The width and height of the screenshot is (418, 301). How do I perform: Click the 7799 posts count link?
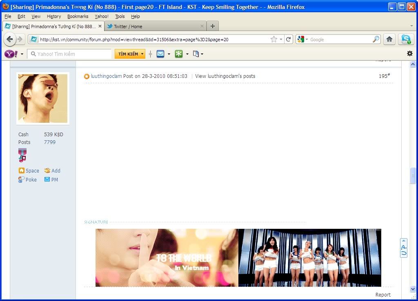tap(50, 142)
